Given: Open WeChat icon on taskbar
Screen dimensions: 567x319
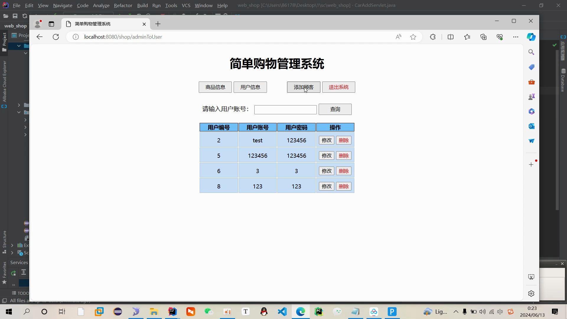Looking at the screenshot, I should pos(209,312).
